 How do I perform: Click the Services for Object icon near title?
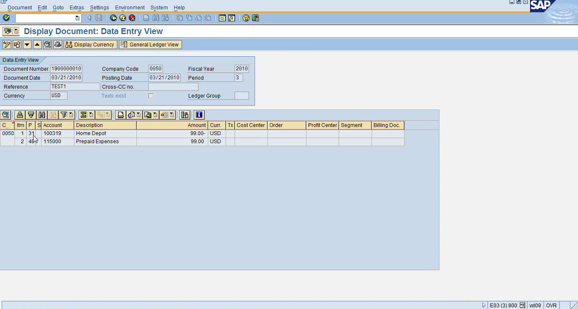7,31
